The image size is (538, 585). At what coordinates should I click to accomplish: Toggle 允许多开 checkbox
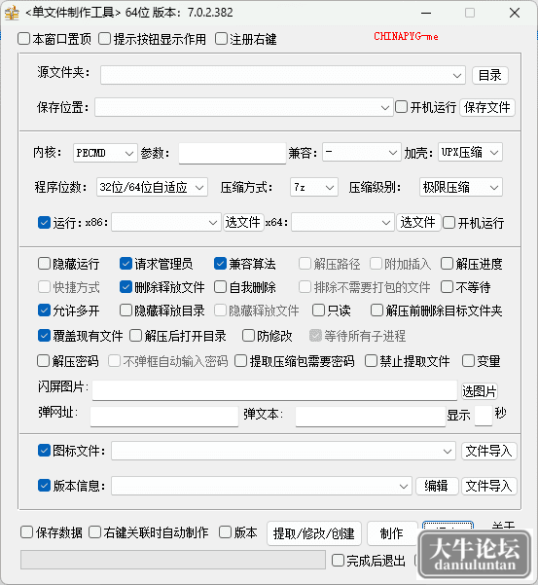coord(45,311)
